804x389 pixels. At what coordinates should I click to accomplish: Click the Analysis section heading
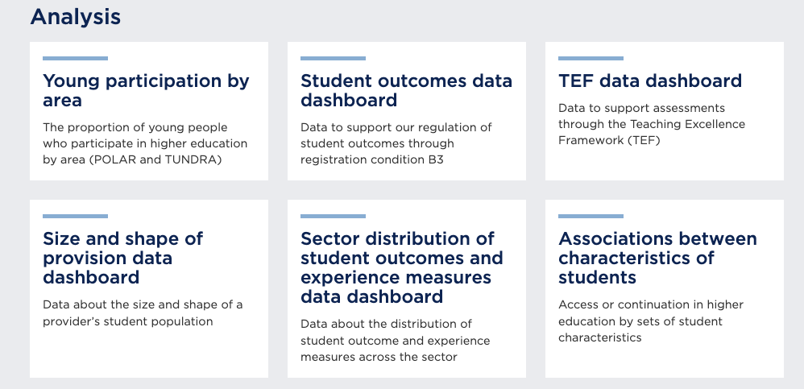pyautogui.click(x=76, y=16)
